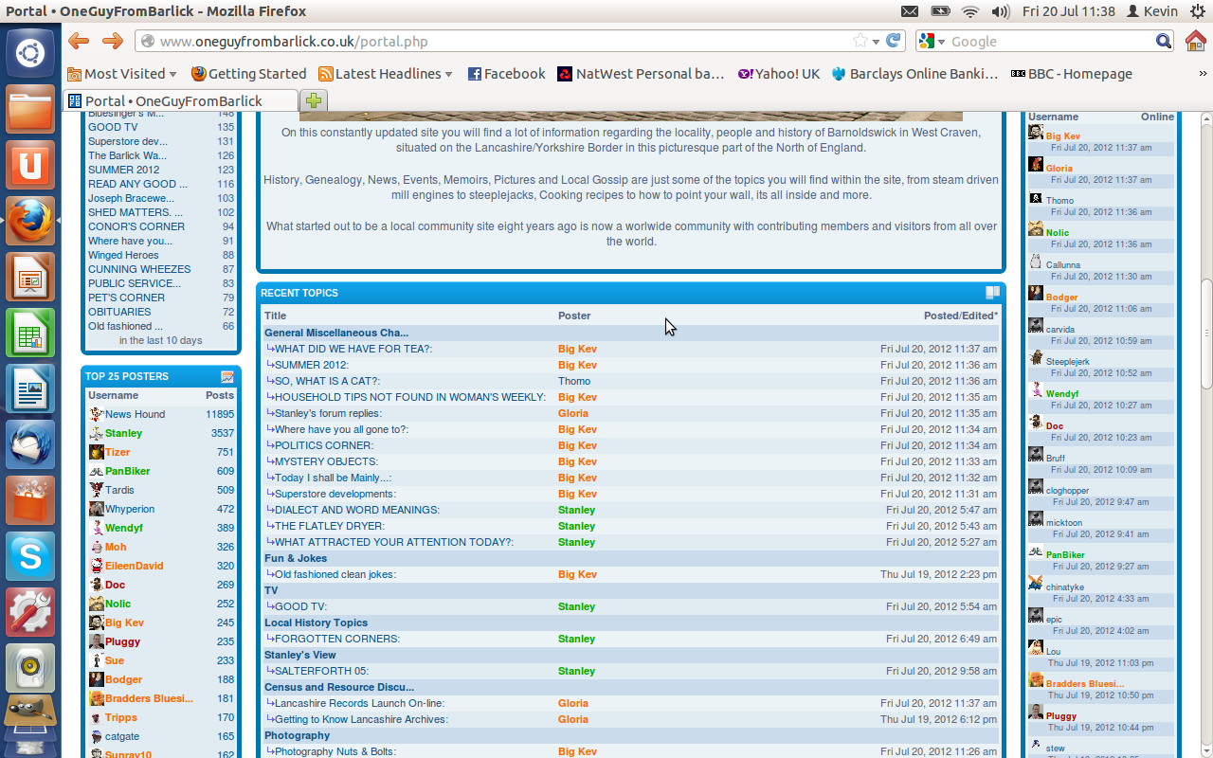1213x758 pixels.
Task: Open a new tab with the plus button
Action: pos(314,100)
